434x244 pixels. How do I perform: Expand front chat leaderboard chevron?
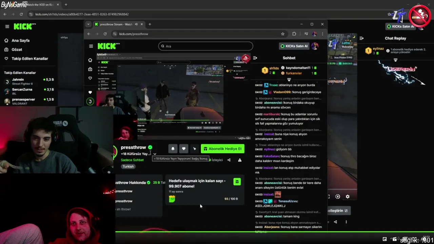(289, 79)
